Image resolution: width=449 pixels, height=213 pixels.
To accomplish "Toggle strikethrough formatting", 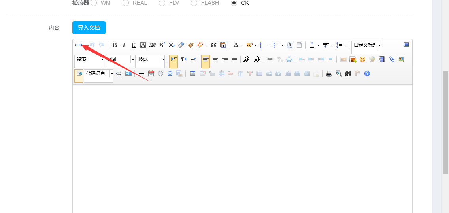I will tap(153, 45).
